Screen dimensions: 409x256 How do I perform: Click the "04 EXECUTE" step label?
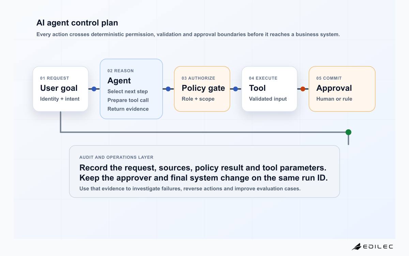pos(263,78)
